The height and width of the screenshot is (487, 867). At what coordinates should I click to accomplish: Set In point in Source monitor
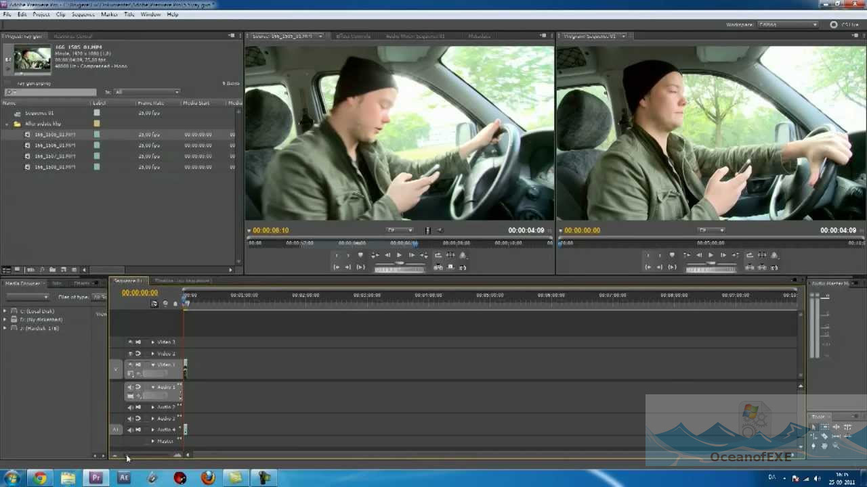(337, 255)
